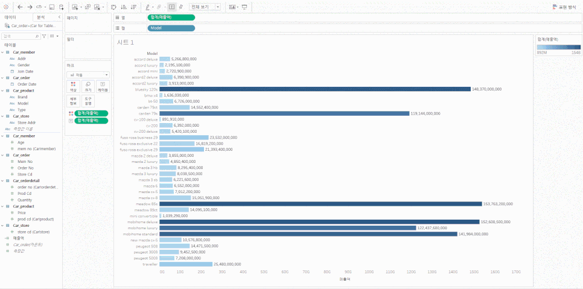Click the 합계(매출액) pill on columns shelf
The image size is (583, 289).
coord(171,17)
